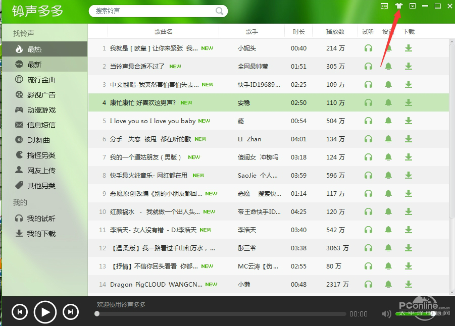Sort by 播放数 column header
455x326 pixels.
335,31
